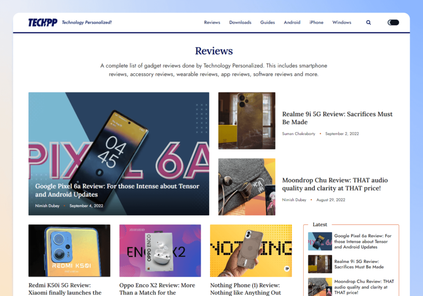Viewport: 423px width, 296px height.
Task: Click the Pixel 6a thumbnail in Latest sidebar
Action: click(x=320, y=241)
